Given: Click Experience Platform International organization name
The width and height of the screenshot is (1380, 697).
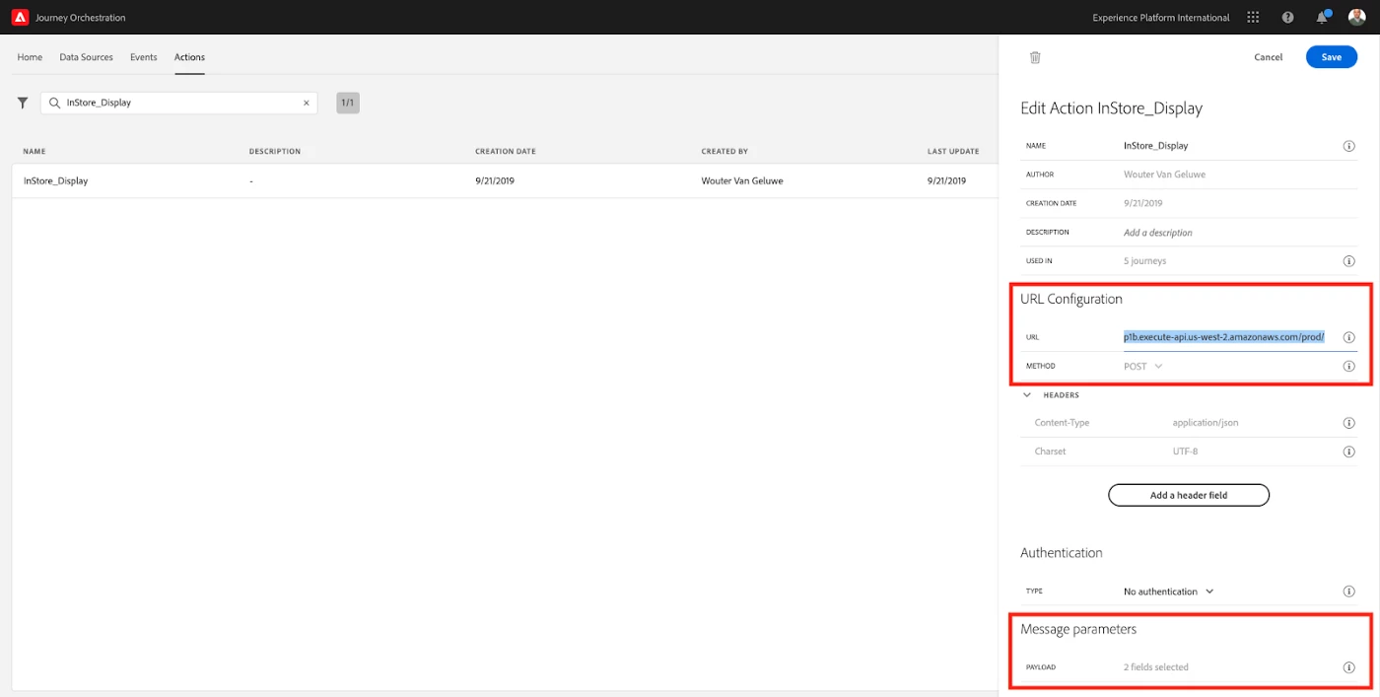Looking at the screenshot, I should [x=1161, y=18].
